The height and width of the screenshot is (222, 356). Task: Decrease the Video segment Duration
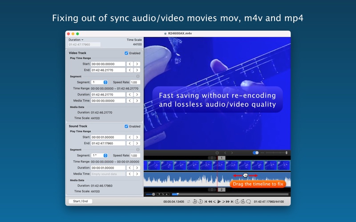pos(129,95)
